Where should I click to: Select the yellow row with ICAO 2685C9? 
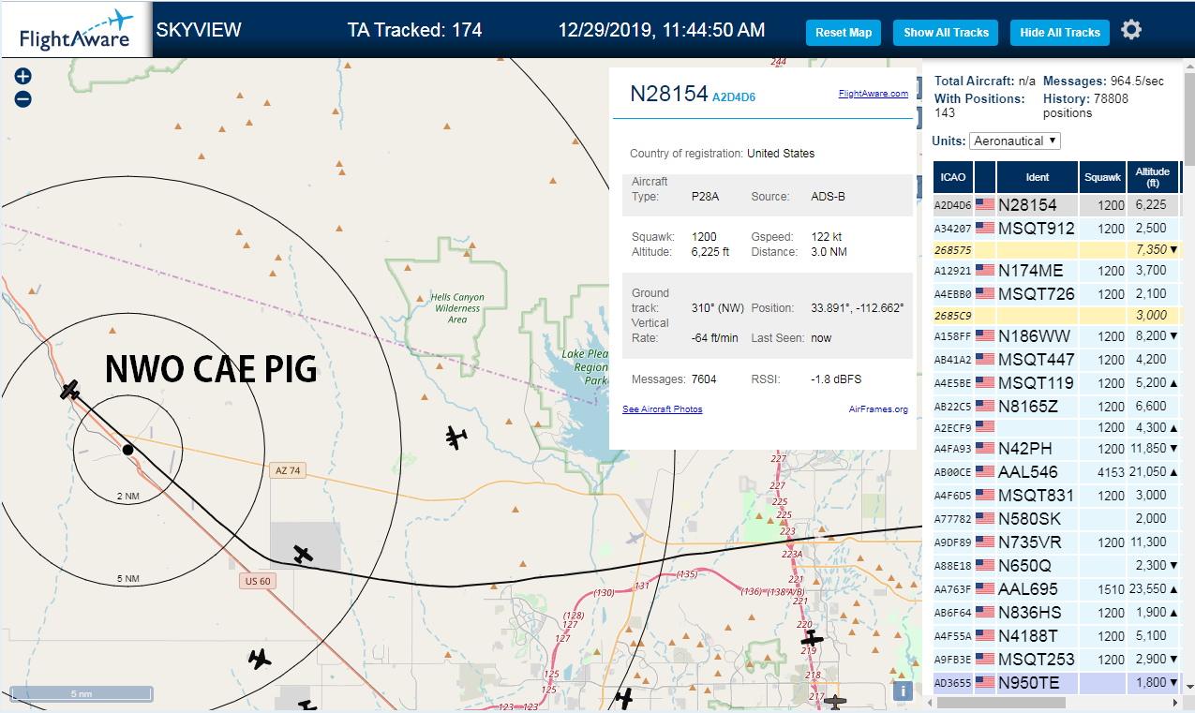pos(1056,315)
